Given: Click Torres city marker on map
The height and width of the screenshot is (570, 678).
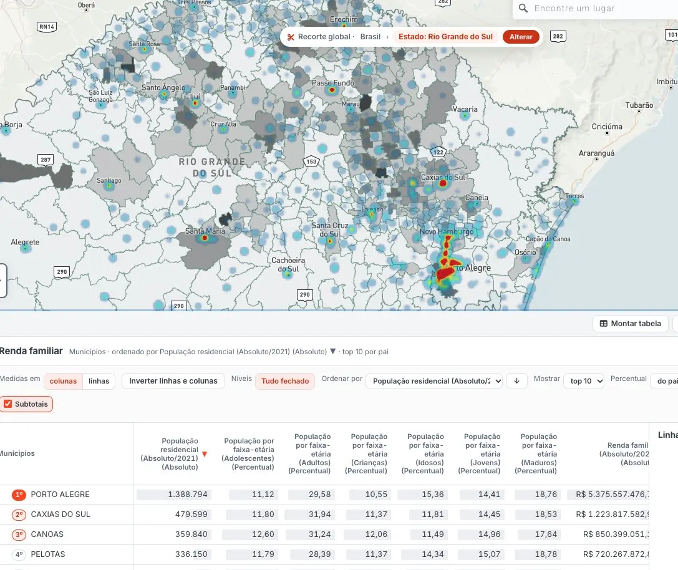Looking at the screenshot, I should pyautogui.click(x=574, y=201).
